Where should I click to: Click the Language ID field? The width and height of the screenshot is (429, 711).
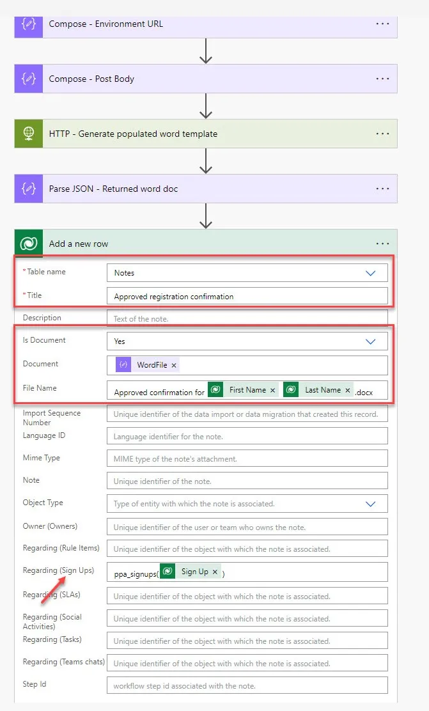[x=247, y=436]
